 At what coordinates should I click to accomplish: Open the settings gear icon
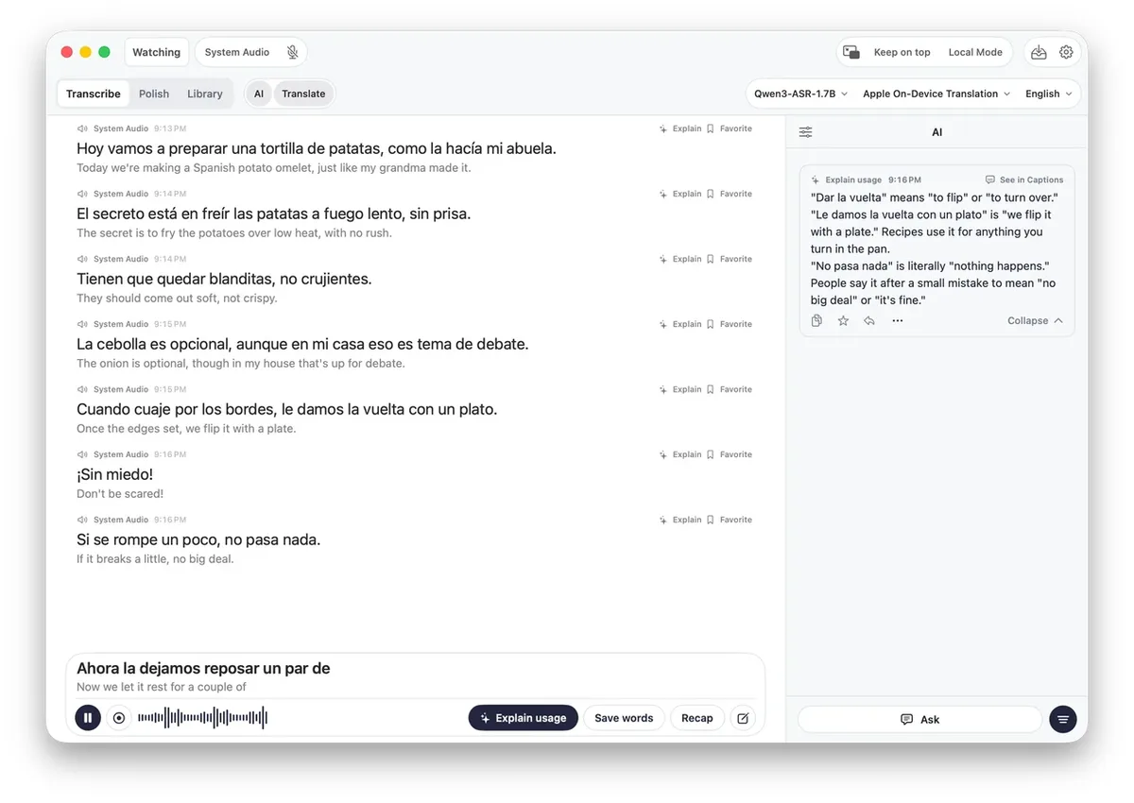tap(1066, 53)
